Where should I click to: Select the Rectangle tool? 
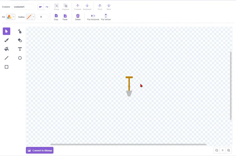point(7,67)
